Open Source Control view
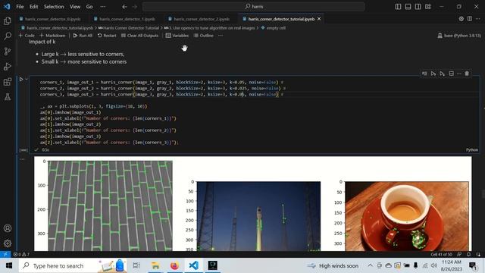 coord(7,51)
